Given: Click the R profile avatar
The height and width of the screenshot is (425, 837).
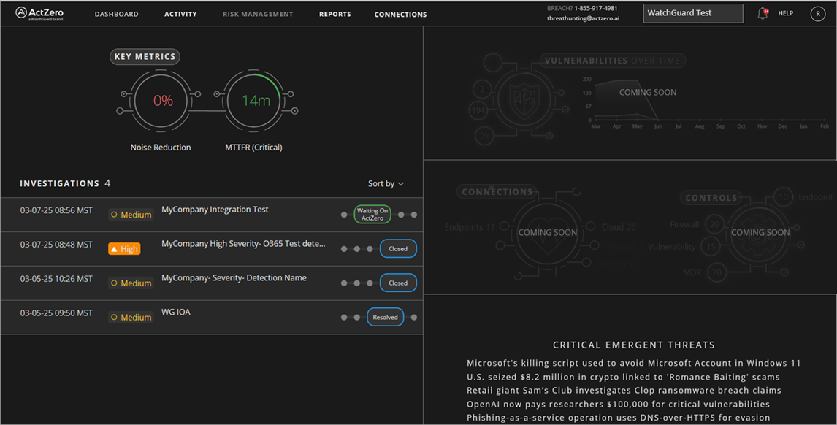Looking at the screenshot, I should click(817, 13).
